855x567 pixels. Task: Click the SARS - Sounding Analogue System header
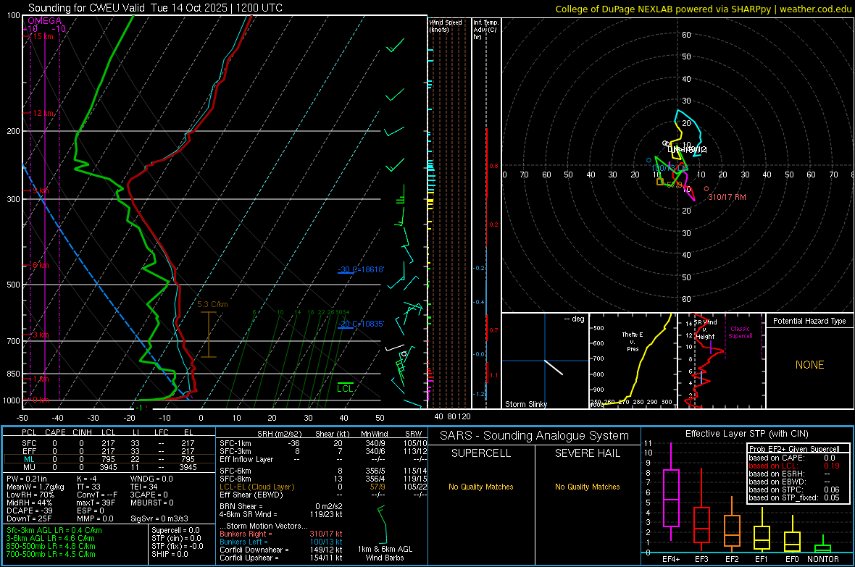coord(535,436)
